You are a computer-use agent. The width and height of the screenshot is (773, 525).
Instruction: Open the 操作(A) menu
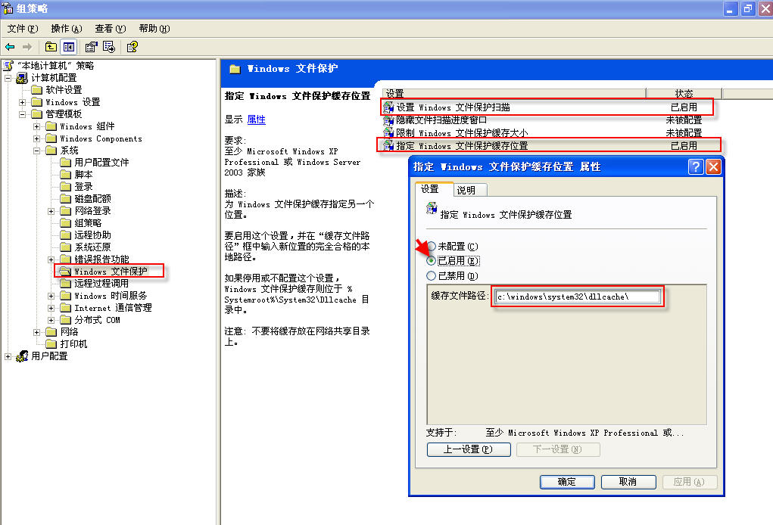click(x=67, y=29)
